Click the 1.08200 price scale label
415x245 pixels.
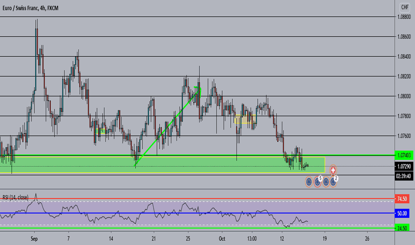click(x=404, y=76)
